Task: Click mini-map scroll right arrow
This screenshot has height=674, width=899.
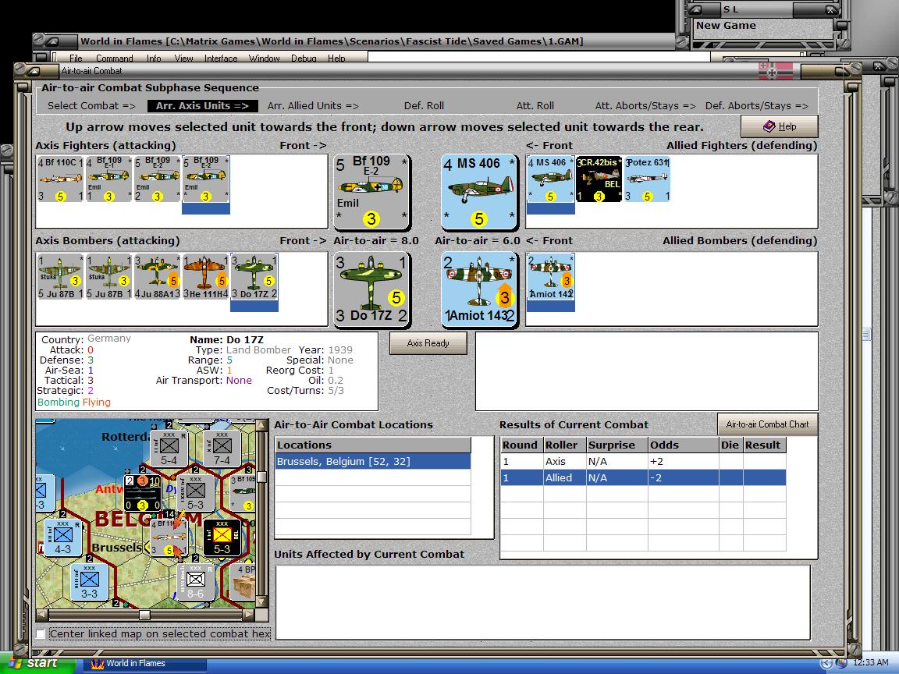Action: [x=248, y=615]
